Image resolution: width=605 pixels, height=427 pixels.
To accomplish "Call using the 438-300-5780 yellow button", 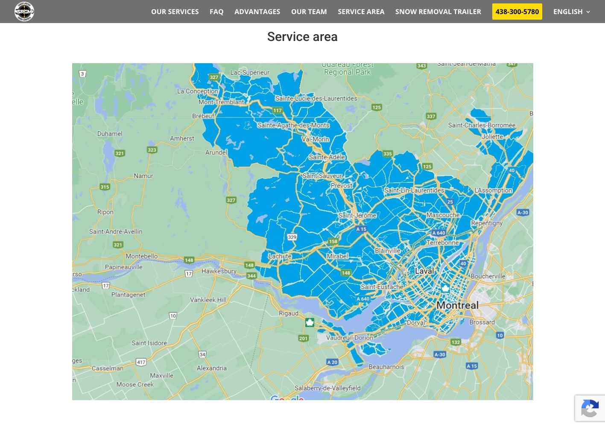I will tap(517, 12).
